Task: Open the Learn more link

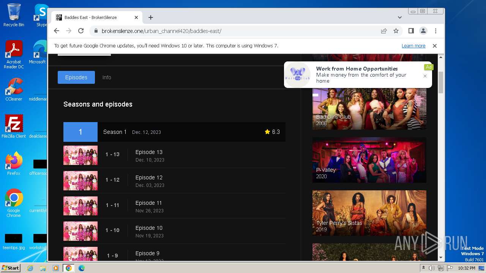Action: pos(413,45)
